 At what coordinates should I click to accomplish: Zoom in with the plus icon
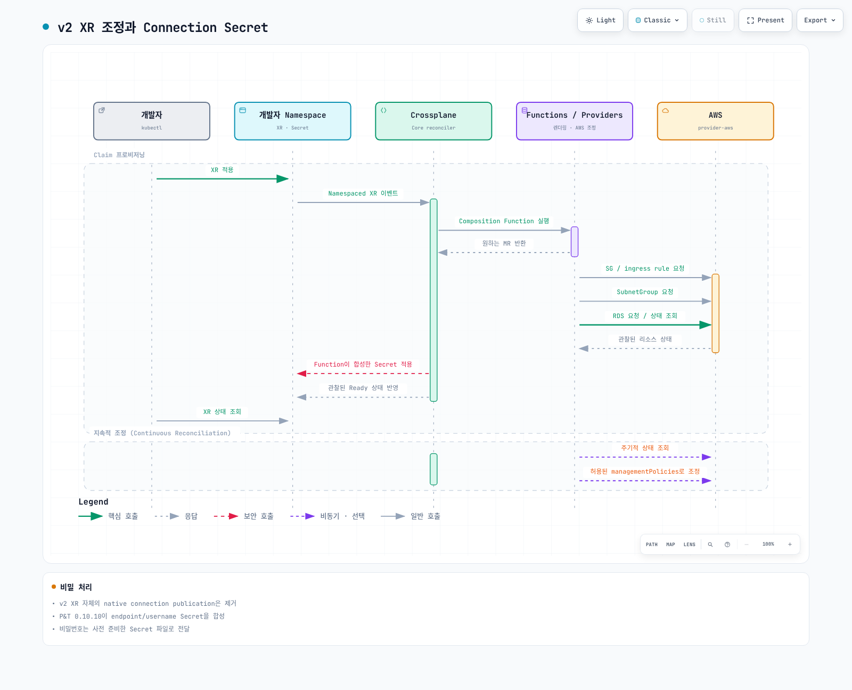(x=790, y=545)
